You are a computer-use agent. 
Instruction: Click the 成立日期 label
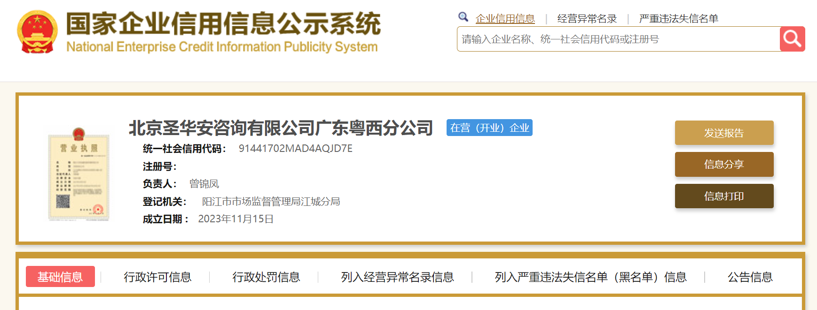165,219
